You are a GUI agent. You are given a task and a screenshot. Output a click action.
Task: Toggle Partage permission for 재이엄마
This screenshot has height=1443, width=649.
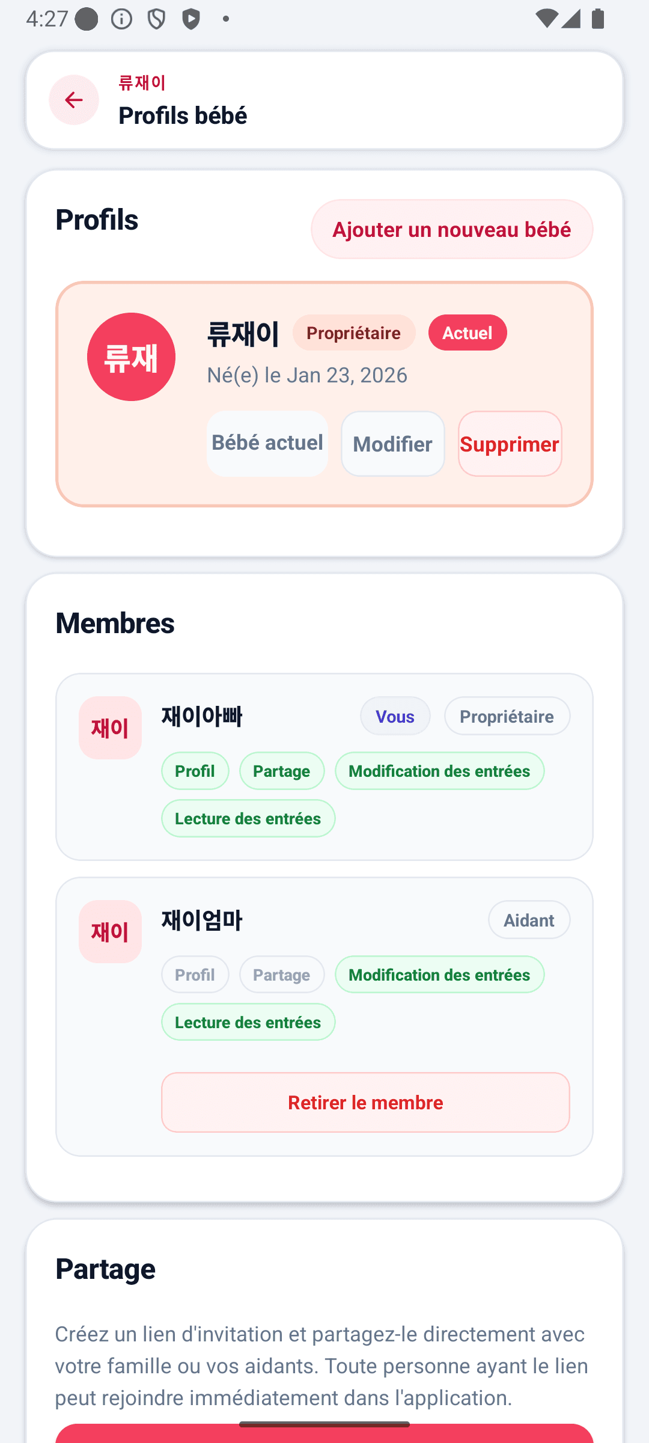coord(282,974)
